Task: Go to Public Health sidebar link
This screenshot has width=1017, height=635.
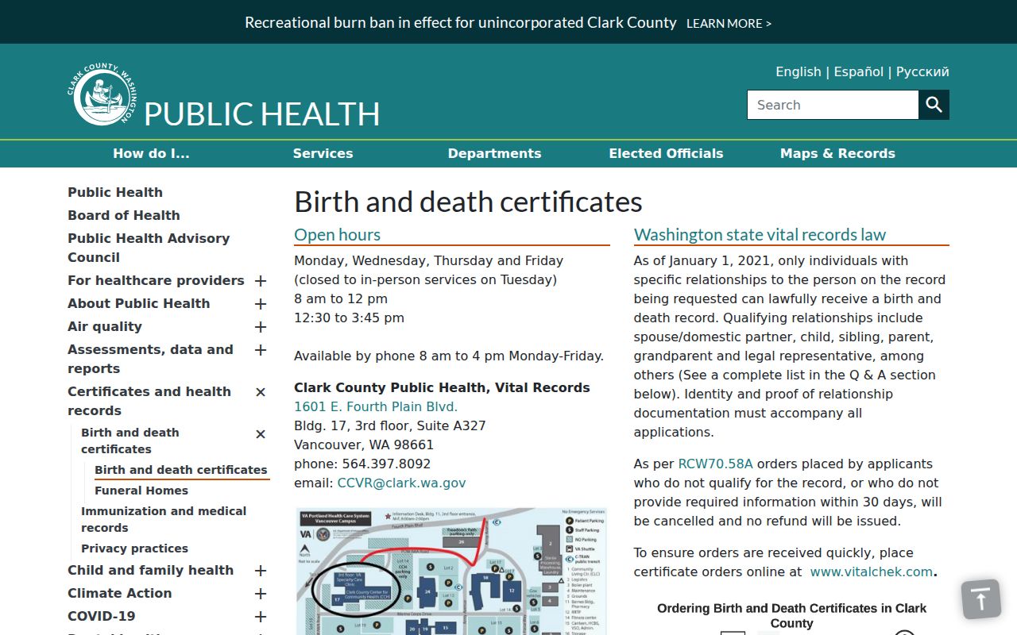Action: click(x=115, y=192)
